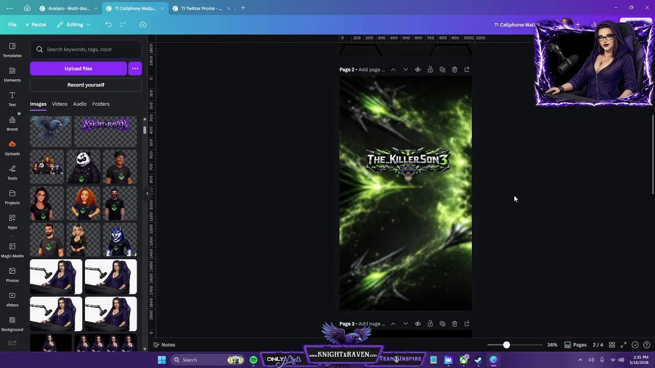The width and height of the screenshot is (655, 368).
Task: Open the help question mark icon
Action: pyautogui.click(x=647, y=345)
